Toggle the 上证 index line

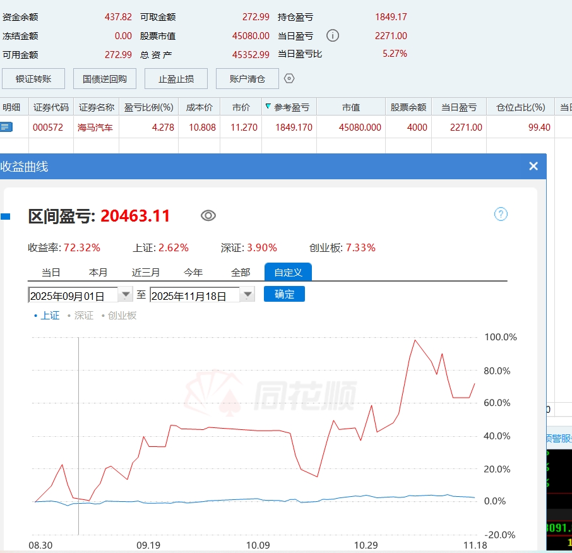coord(47,316)
